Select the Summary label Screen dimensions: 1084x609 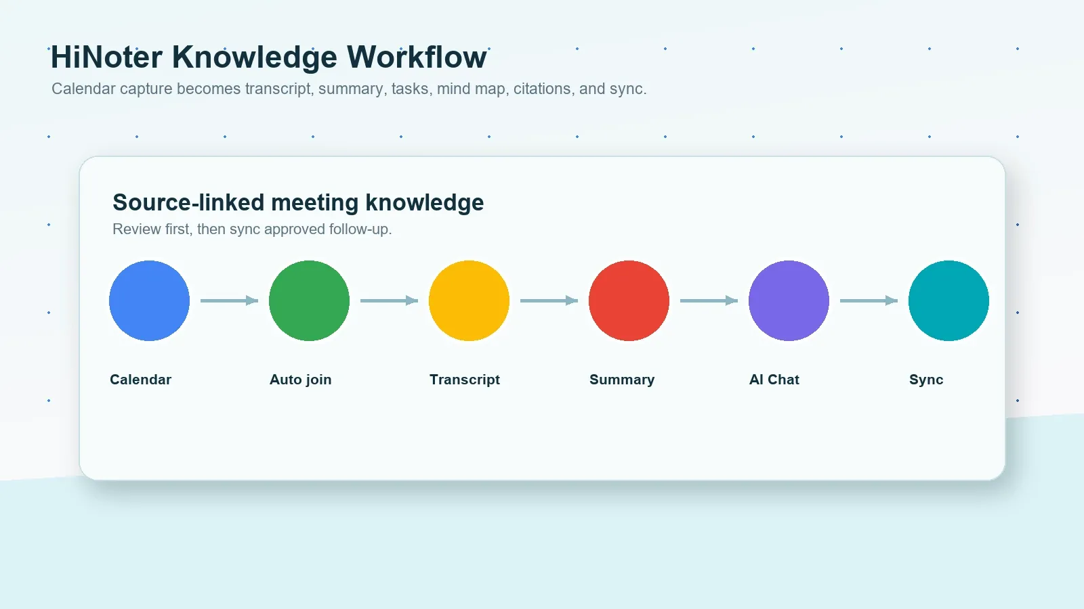(x=622, y=380)
